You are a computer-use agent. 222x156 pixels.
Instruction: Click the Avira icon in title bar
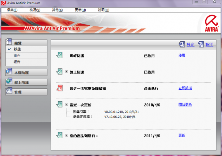click(3, 3)
